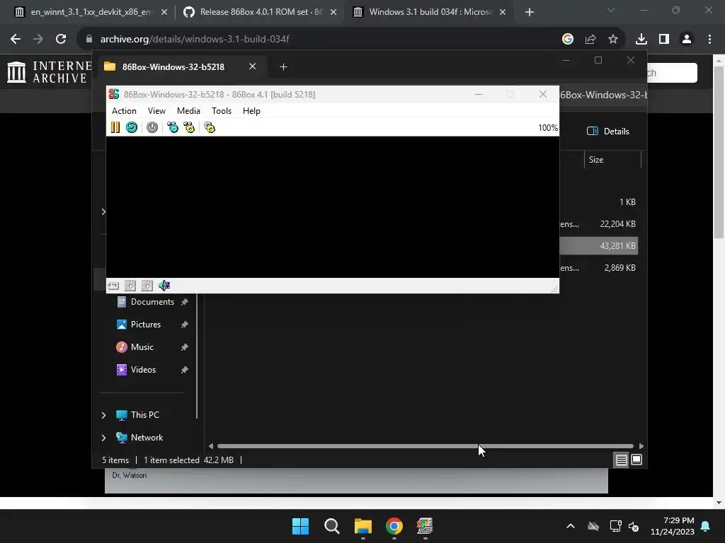
Task: Click the cassette icon in 86Box status bar
Action: click(113, 286)
